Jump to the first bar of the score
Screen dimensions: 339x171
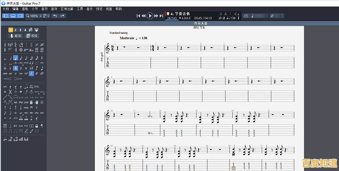coord(138,16)
